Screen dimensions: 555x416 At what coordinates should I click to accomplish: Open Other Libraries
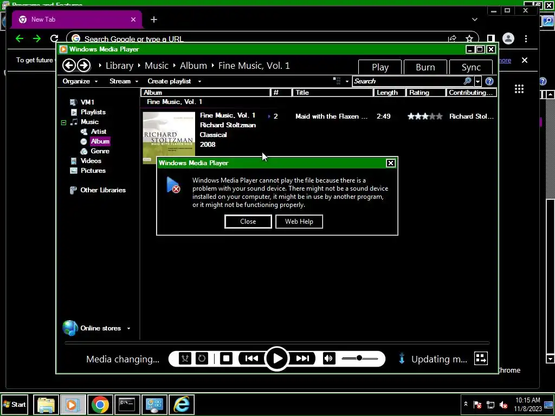tap(102, 190)
